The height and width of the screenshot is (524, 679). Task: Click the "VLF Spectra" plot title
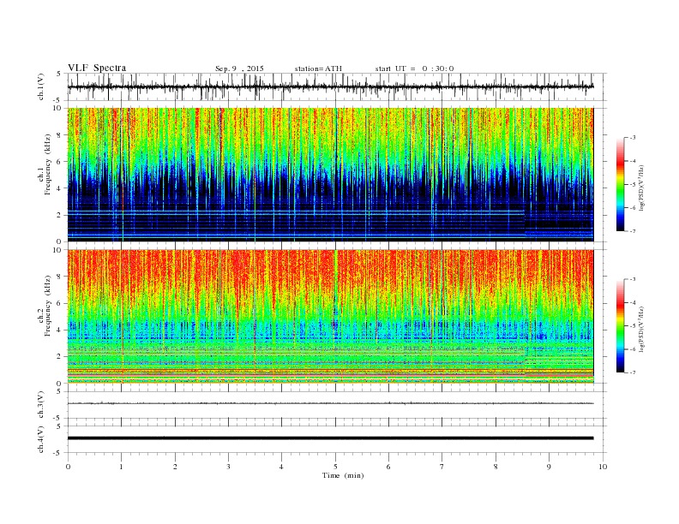tap(97, 68)
